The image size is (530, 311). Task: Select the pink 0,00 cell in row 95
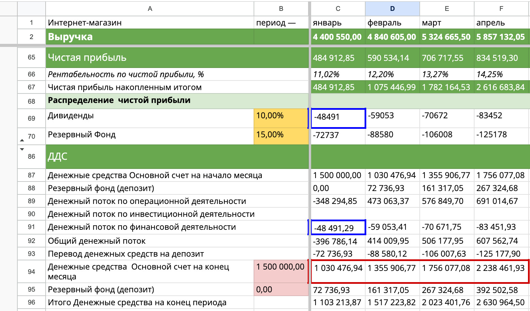click(281, 290)
